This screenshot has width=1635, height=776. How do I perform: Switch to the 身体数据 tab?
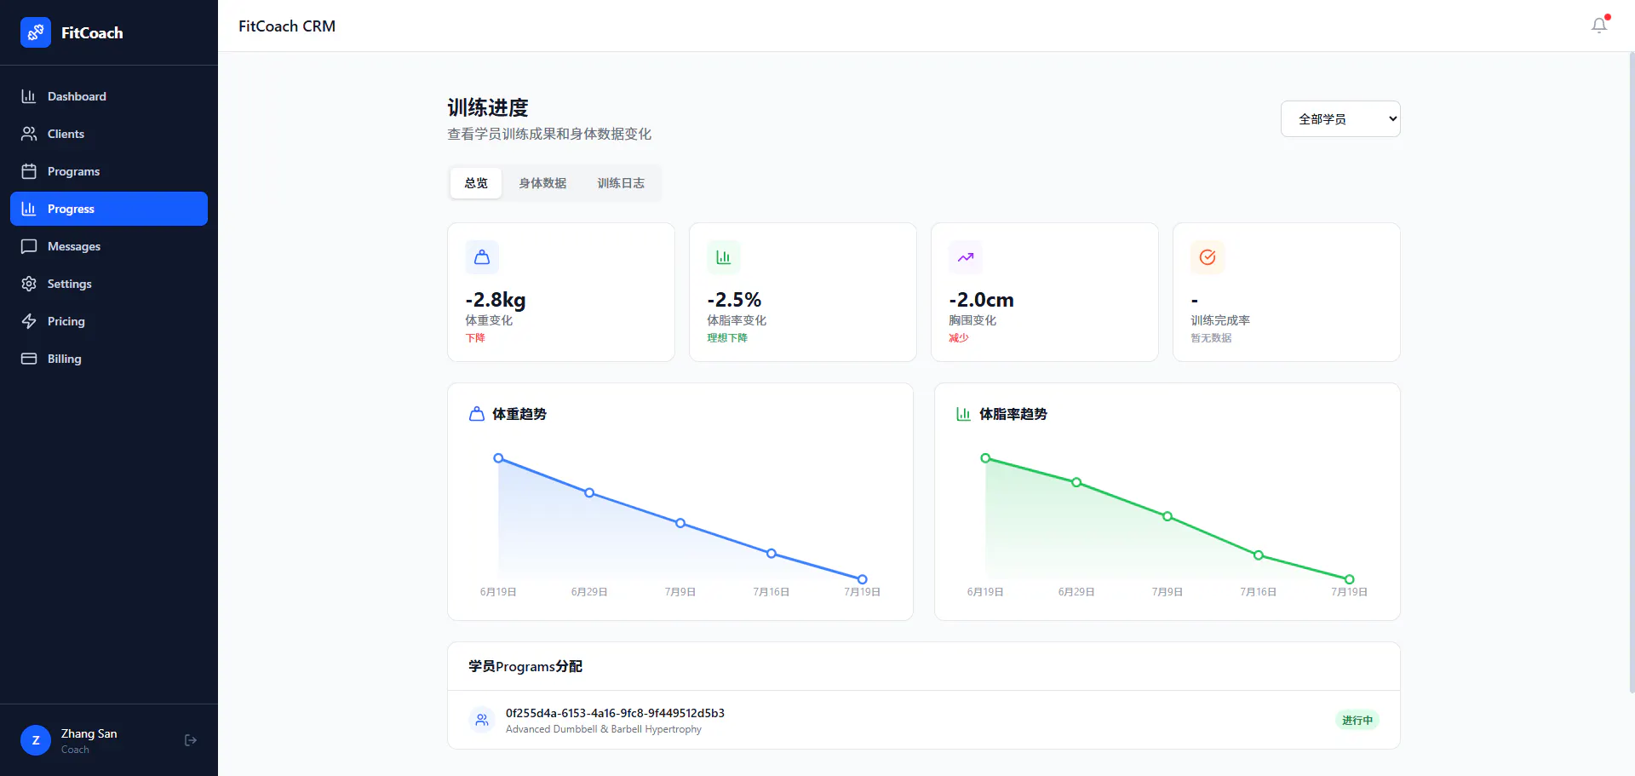tap(542, 183)
